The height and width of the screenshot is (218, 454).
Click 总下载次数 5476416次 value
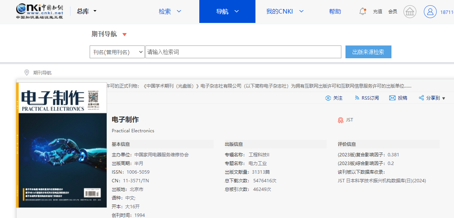[x=264, y=181]
